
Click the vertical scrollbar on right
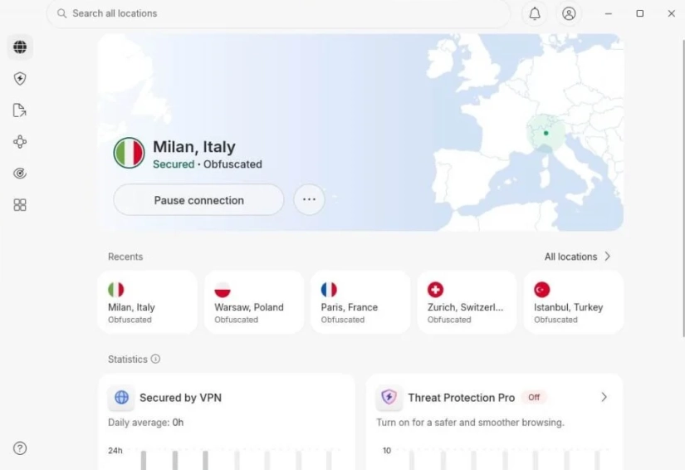click(x=683, y=188)
